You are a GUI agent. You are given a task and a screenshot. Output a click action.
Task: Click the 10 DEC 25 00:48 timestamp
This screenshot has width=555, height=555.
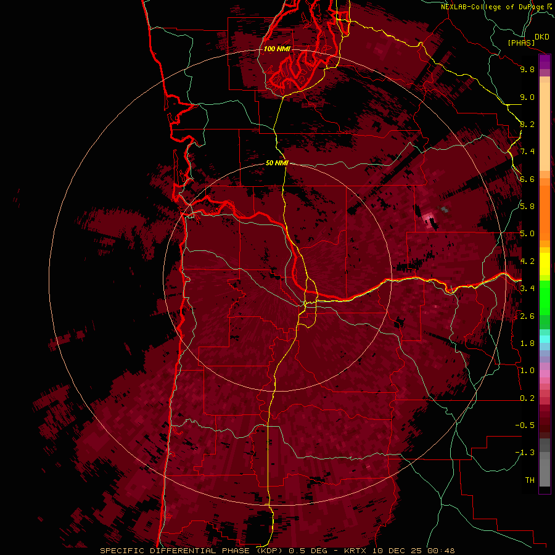point(413,551)
